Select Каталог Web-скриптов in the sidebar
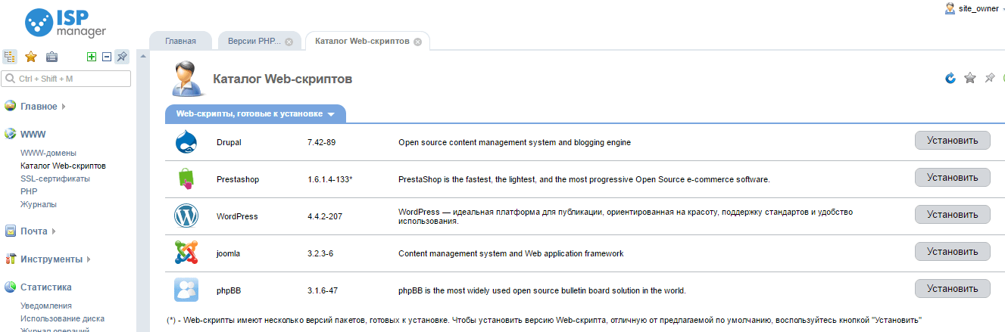1005x332 pixels. pyautogui.click(x=63, y=166)
